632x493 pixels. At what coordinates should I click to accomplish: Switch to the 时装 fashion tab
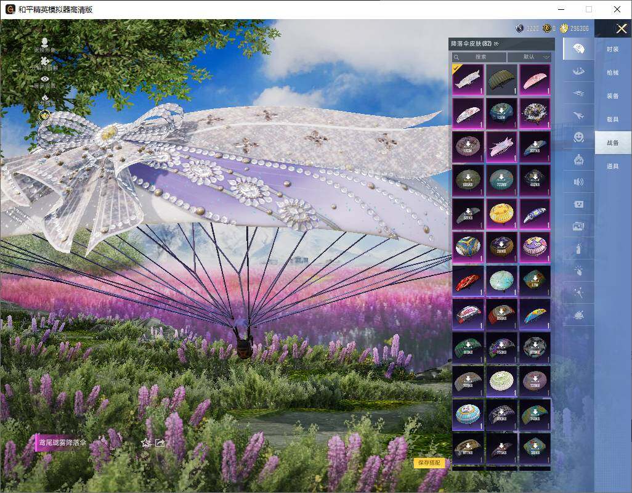[613, 49]
